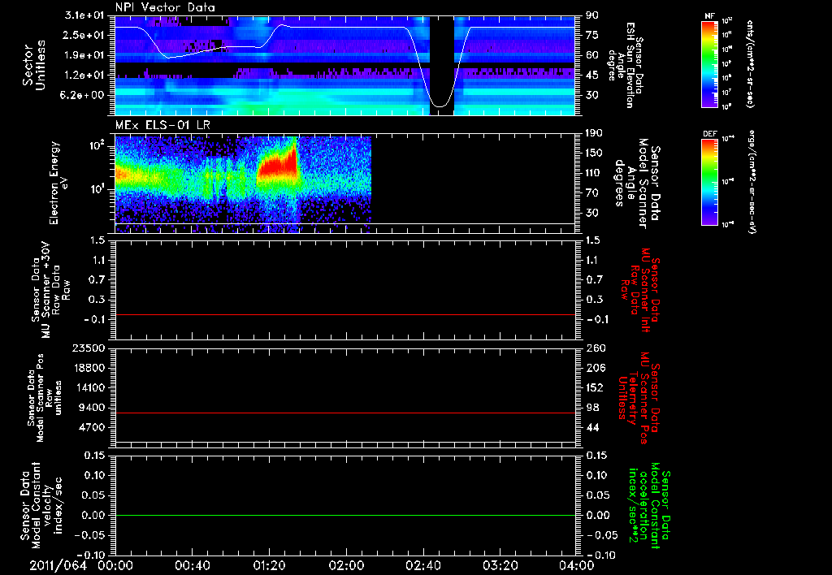Click the 04:00 time tick label
The width and height of the screenshot is (832, 575).
click(x=577, y=565)
